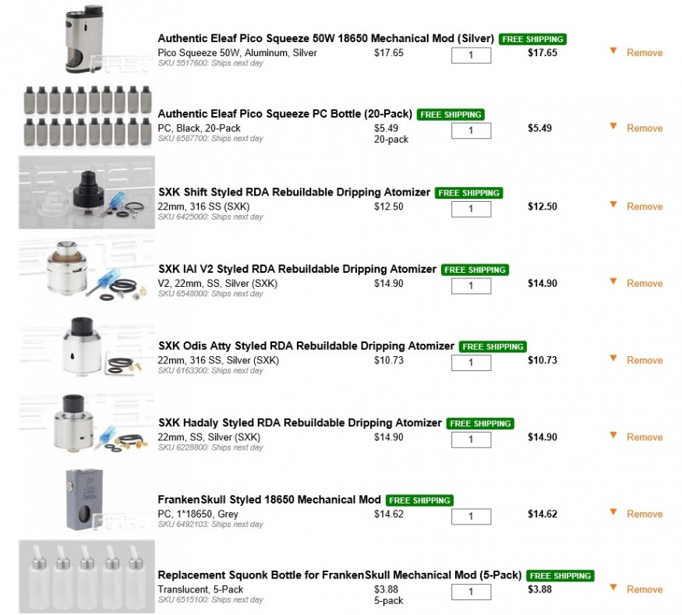Screen dimensions: 682x615
Task: Click the orange arrow for FrankenSkull Mod
Action: (613, 513)
